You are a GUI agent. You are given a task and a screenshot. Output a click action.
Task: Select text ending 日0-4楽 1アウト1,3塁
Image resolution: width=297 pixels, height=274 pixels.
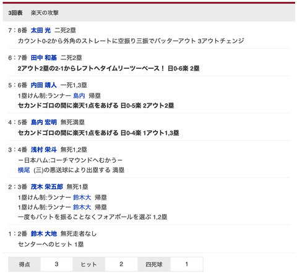(98, 133)
